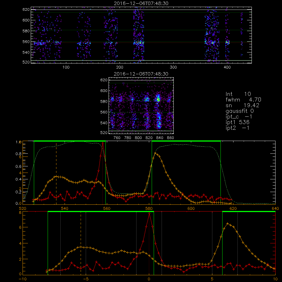The image size is (282, 282).
Task: Click x-axis label 300 of wide spectrogram
Action: coord(173,67)
